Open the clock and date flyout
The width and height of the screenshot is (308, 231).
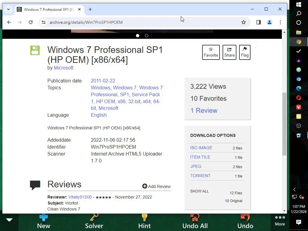click(299, 209)
